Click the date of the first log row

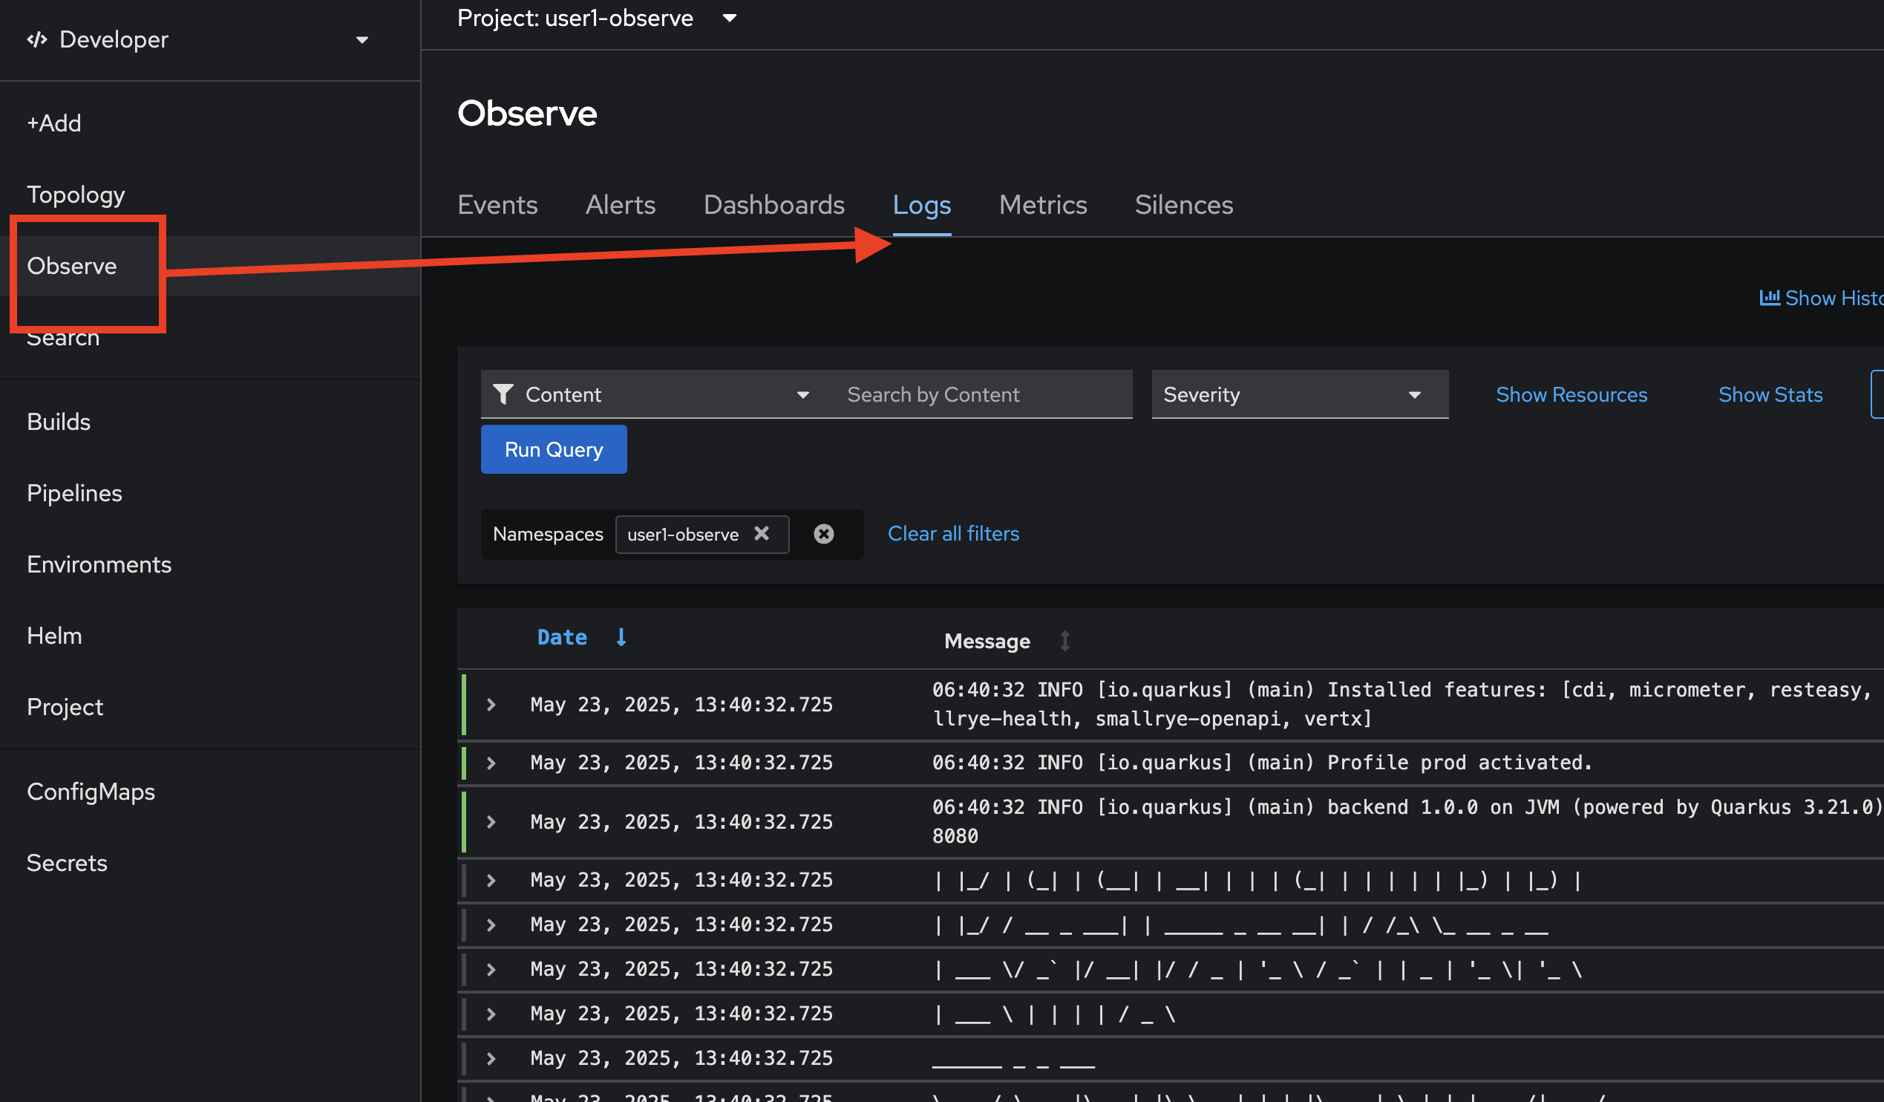pos(681,705)
